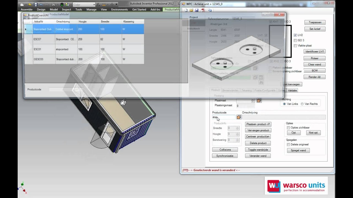353x198 pixels.
Task: Click the Open folder icon in WPC window
Action: (x=191, y=10)
